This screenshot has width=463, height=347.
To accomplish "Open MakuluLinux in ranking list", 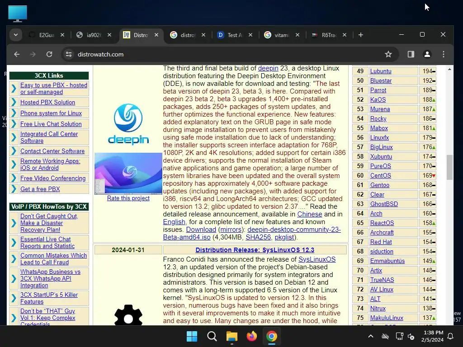I will tap(387, 318).
